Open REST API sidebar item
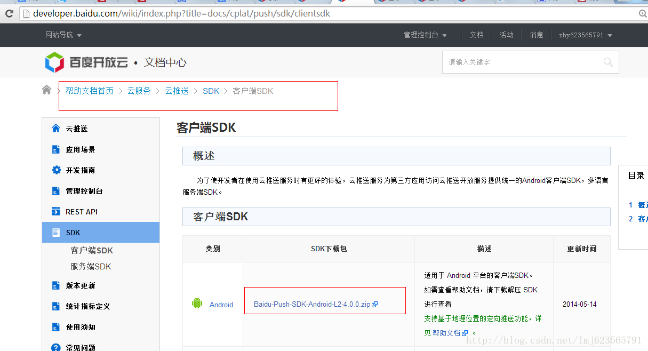 pos(82,212)
